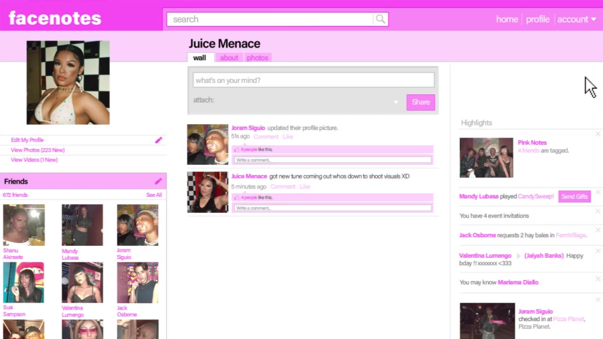Click the facenotes logo

pyautogui.click(x=55, y=18)
